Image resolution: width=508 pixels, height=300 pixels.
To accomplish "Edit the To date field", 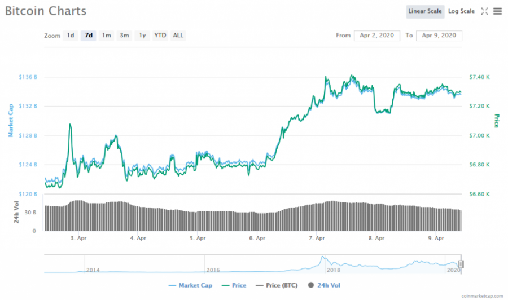I will pyautogui.click(x=439, y=36).
